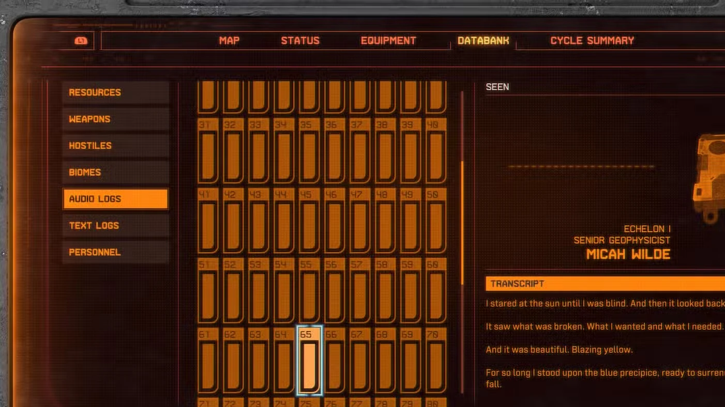Select audio log 48
This screenshot has width=725, height=407.
pos(385,221)
